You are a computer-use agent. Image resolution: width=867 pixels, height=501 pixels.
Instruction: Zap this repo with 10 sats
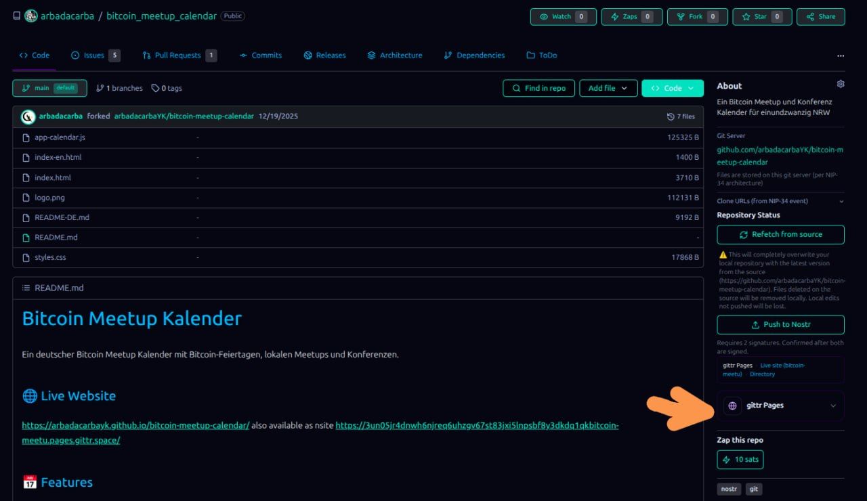(x=740, y=460)
